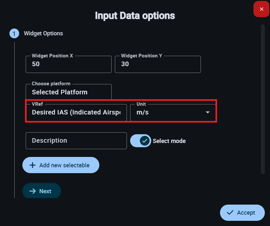
Task: Click the step 1 circle indicator
Action: [14, 33]
